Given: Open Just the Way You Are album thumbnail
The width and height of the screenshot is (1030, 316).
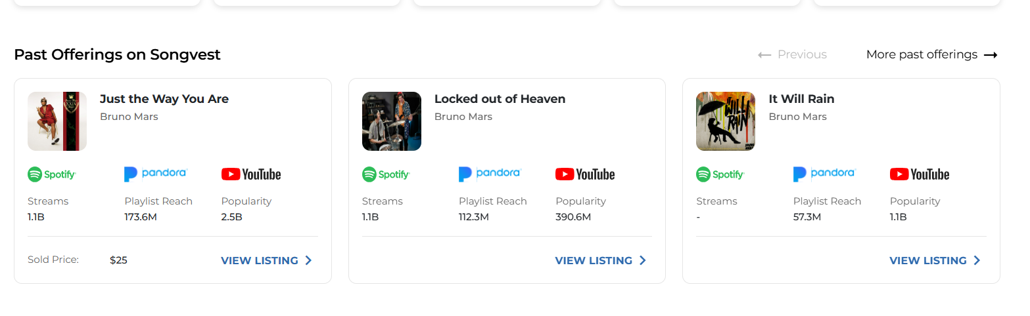Looking at the screenshot, I should coord(57,121).
